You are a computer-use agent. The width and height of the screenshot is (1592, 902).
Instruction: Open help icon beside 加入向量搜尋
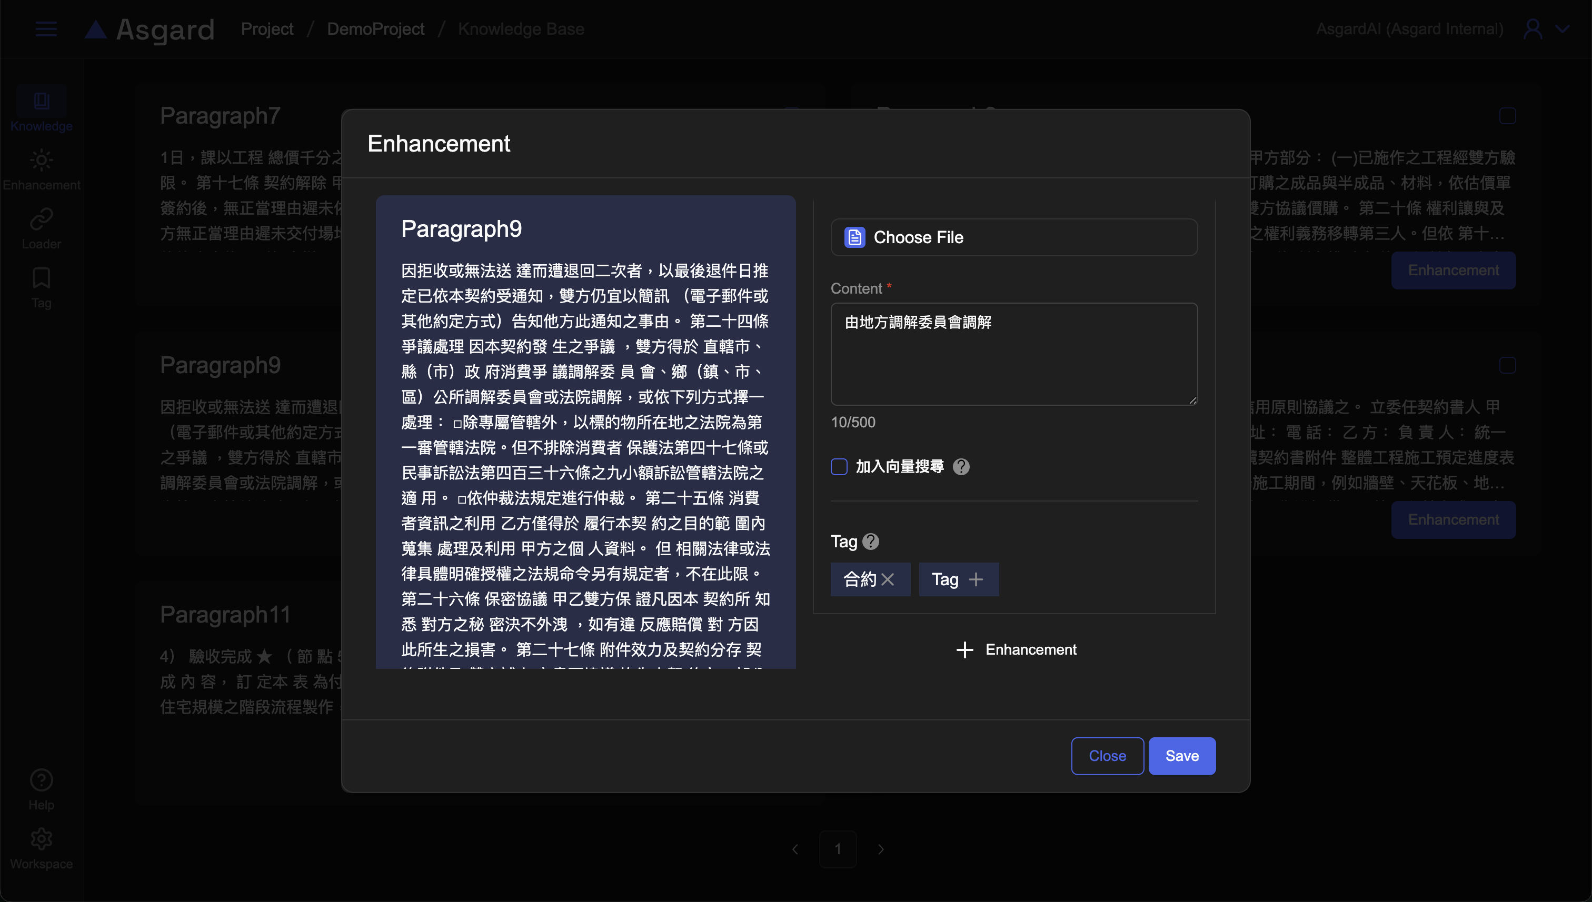[x=961, y=466]
